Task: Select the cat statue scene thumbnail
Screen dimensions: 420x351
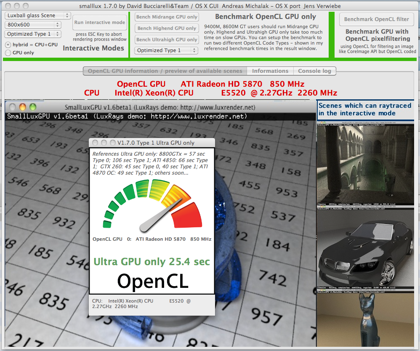Action: coord(365,318)
